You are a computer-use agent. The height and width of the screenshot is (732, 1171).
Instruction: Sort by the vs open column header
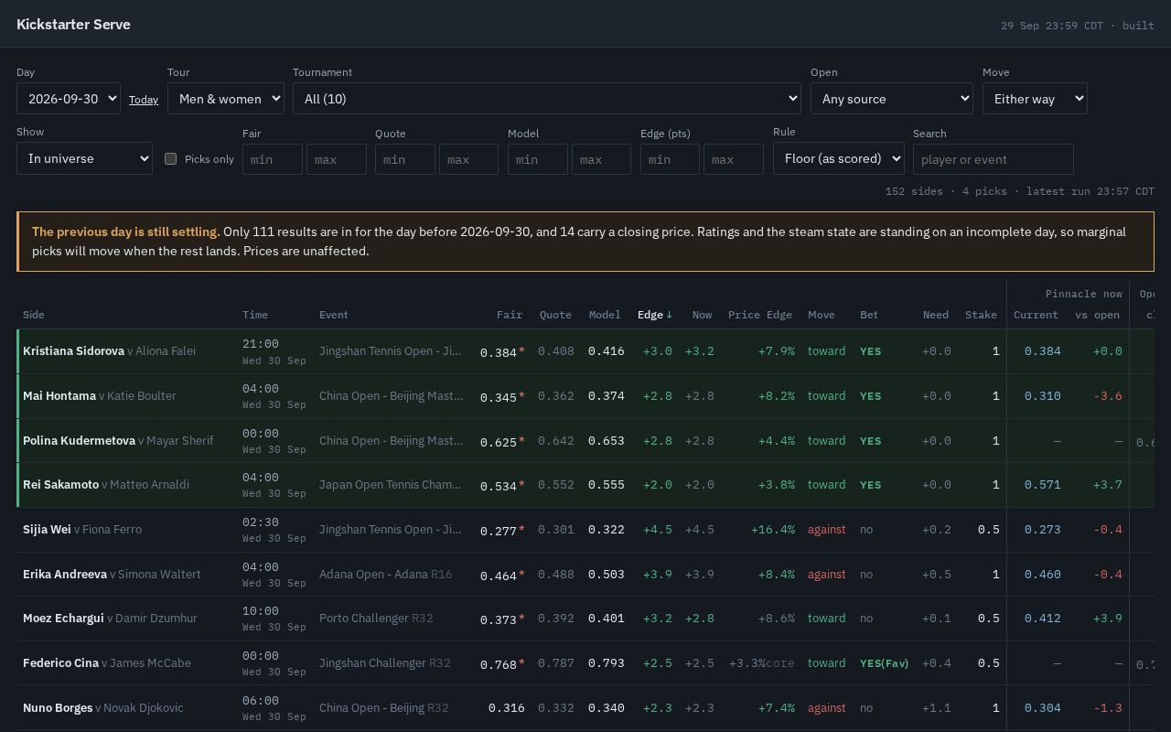point(1098,315)
